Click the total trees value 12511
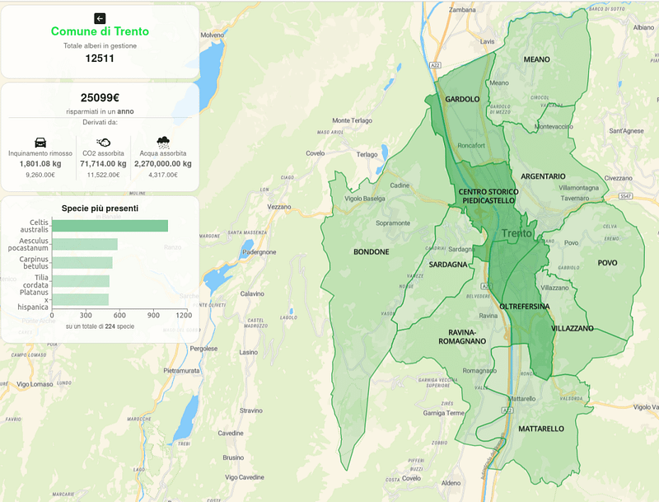Screen dimensions: 659x502 100,59
